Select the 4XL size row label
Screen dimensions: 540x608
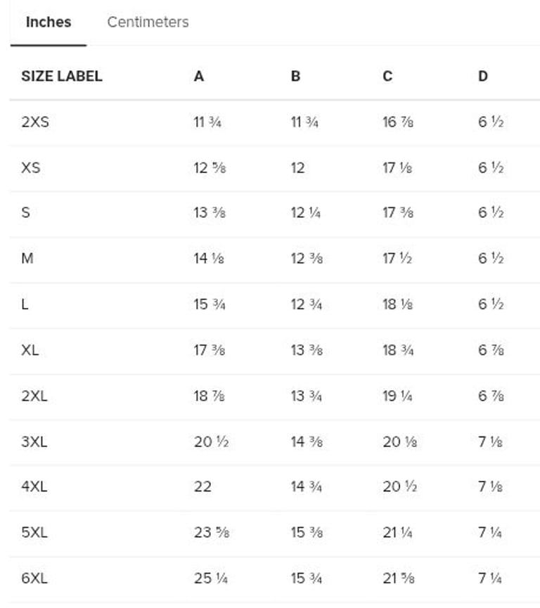pos(34,486)
